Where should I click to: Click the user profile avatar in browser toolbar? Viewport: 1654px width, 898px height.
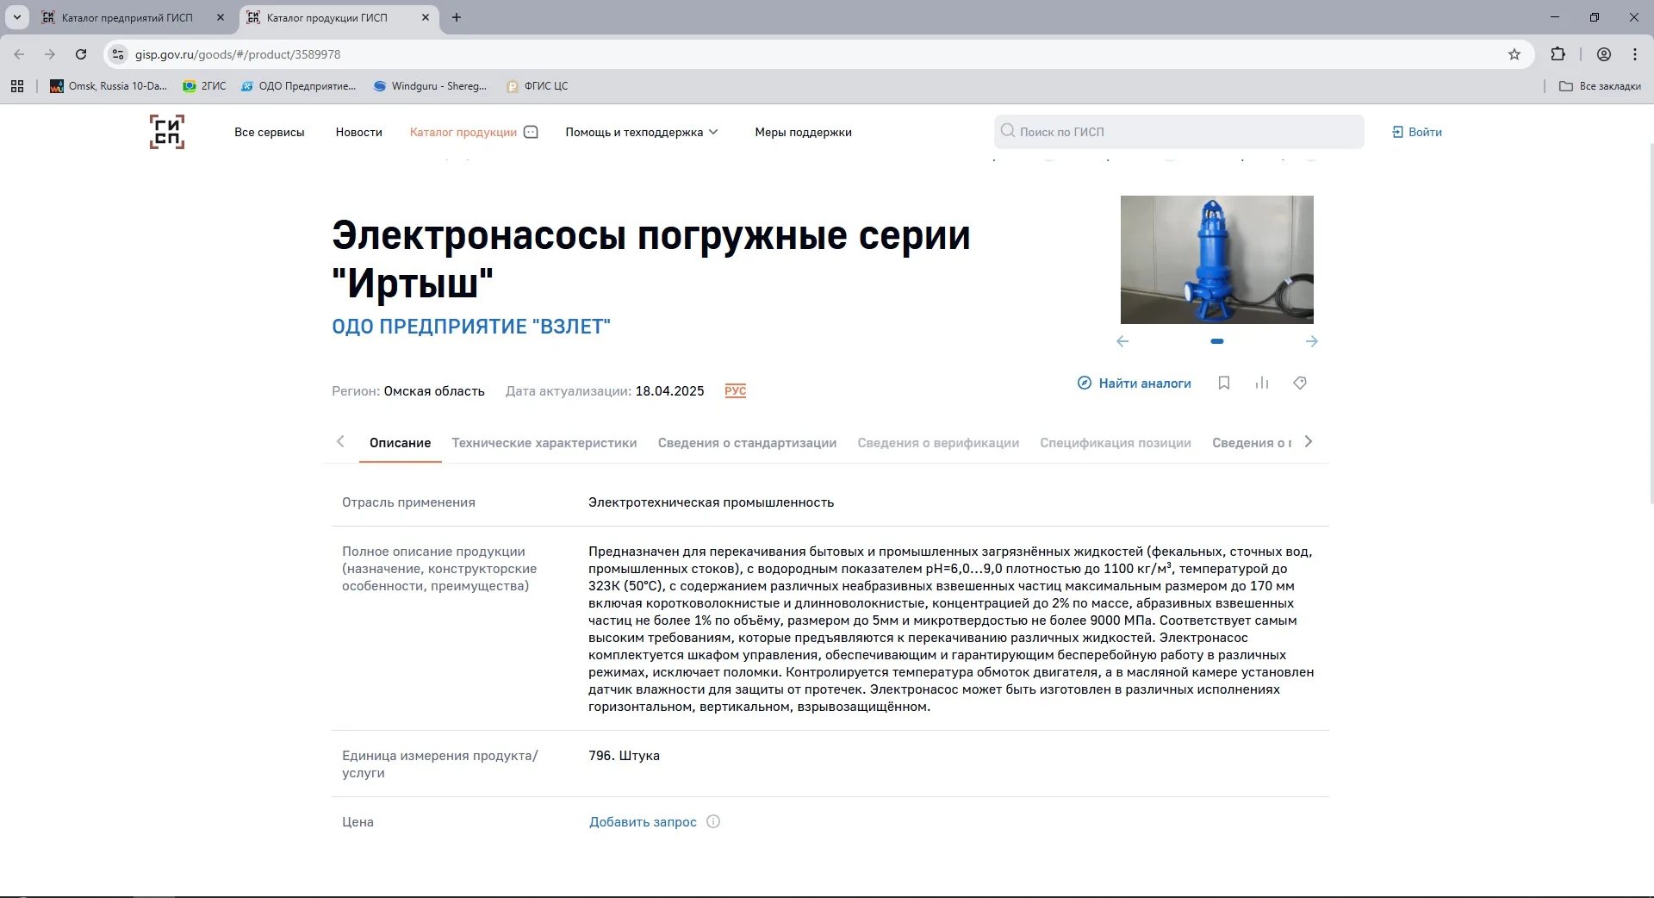click(x=1603, y=54)
